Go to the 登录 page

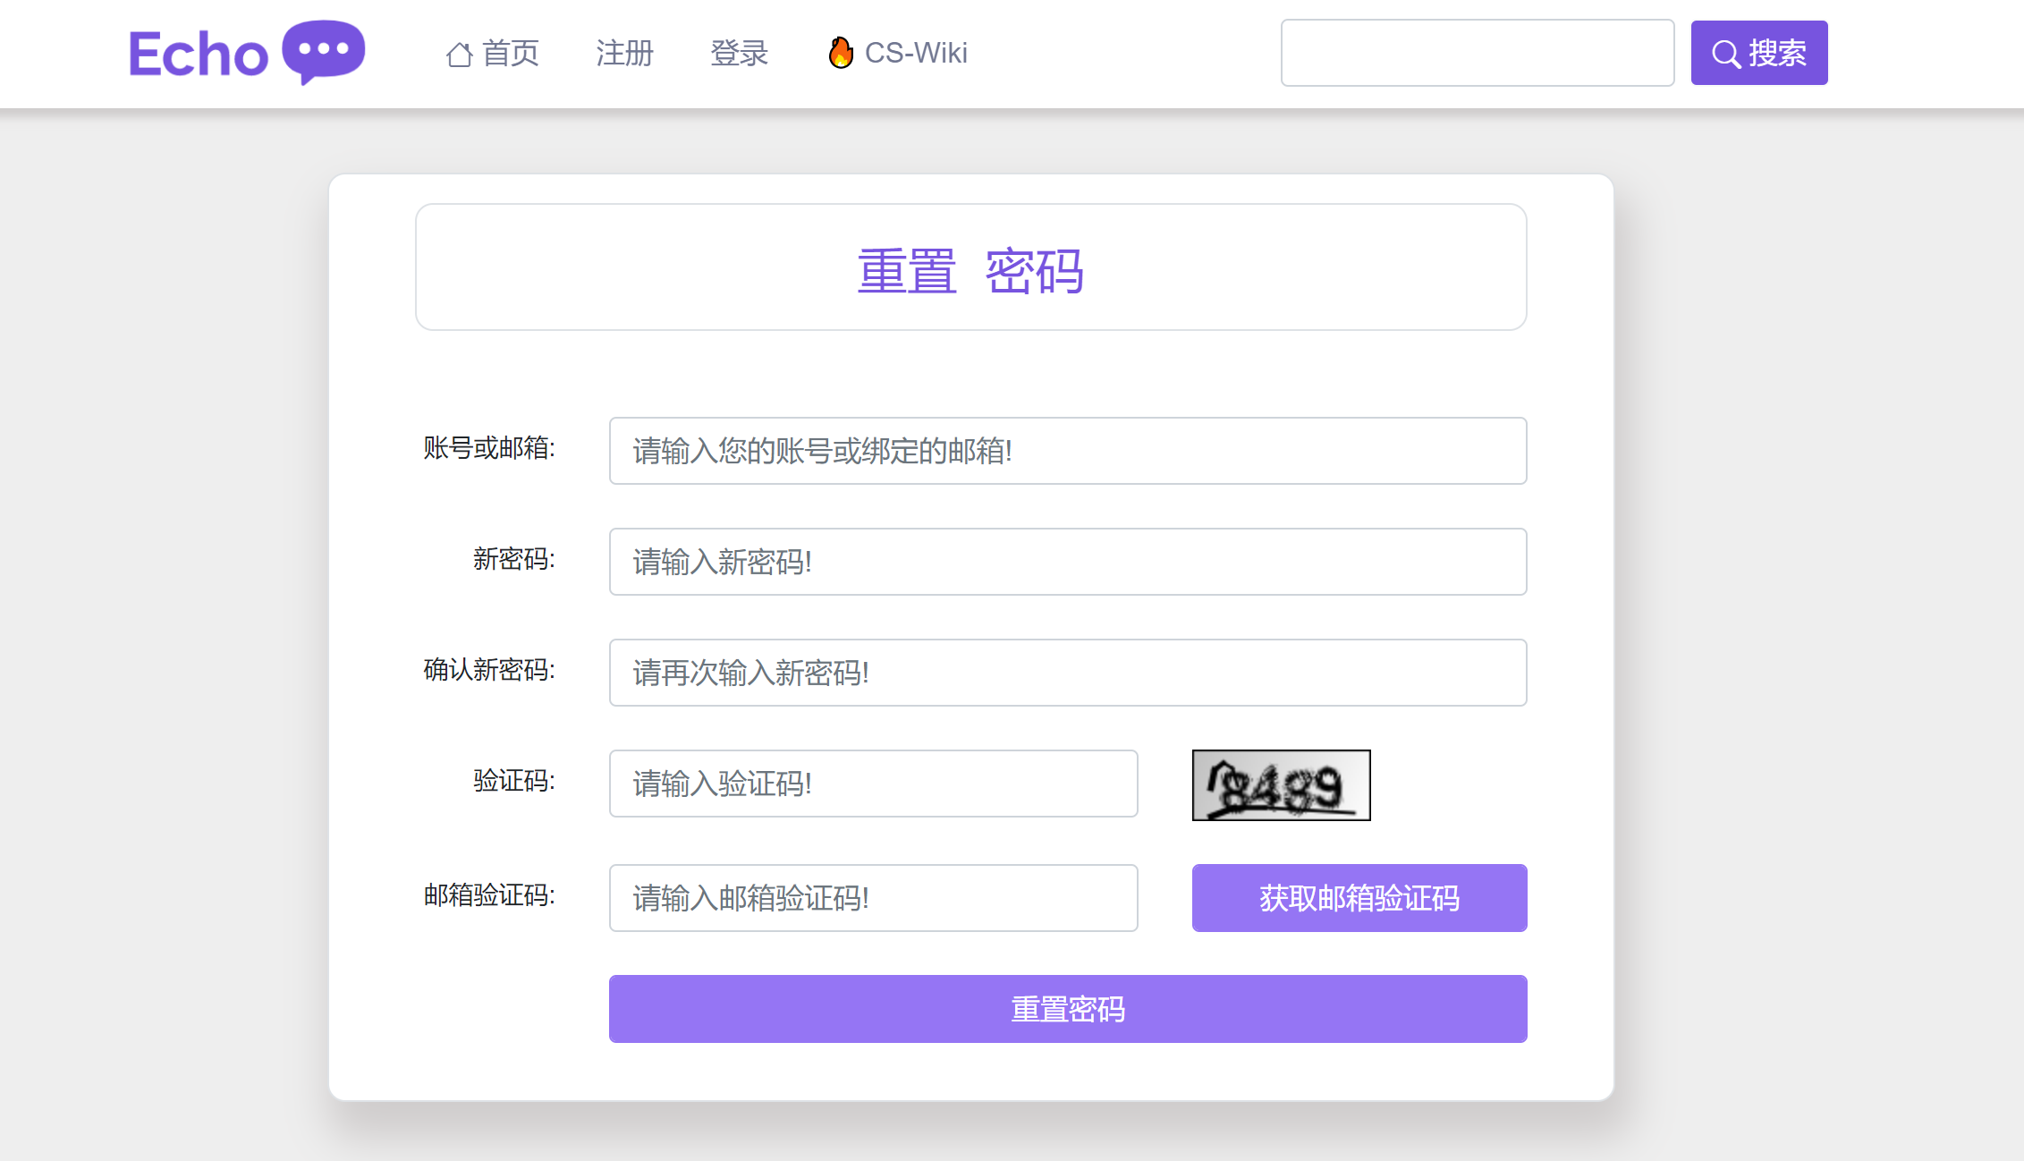pyautogui.click(x=739, y=54)
